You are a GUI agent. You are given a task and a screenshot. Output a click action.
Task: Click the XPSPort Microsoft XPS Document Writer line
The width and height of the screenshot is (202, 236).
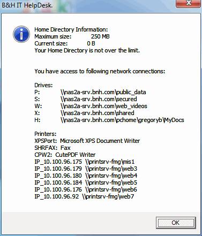tap(87, 141)
